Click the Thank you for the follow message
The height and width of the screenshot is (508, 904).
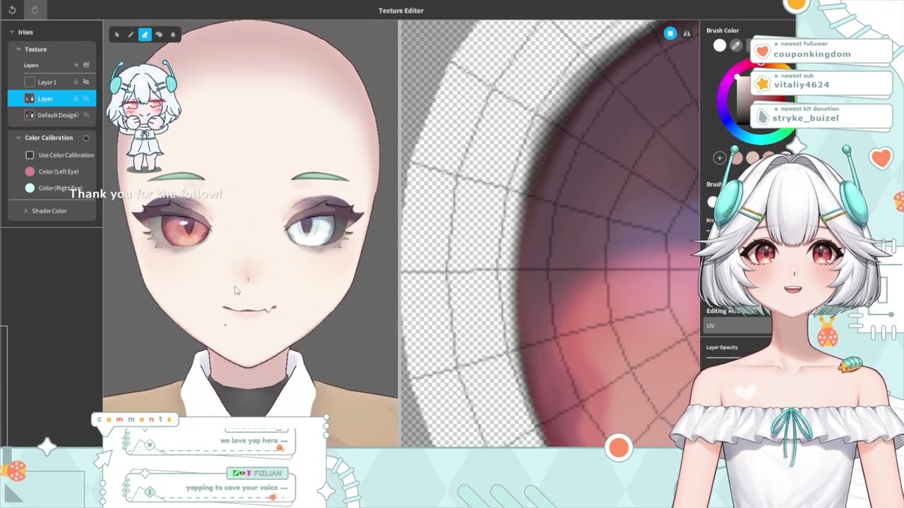click(145, 193)
